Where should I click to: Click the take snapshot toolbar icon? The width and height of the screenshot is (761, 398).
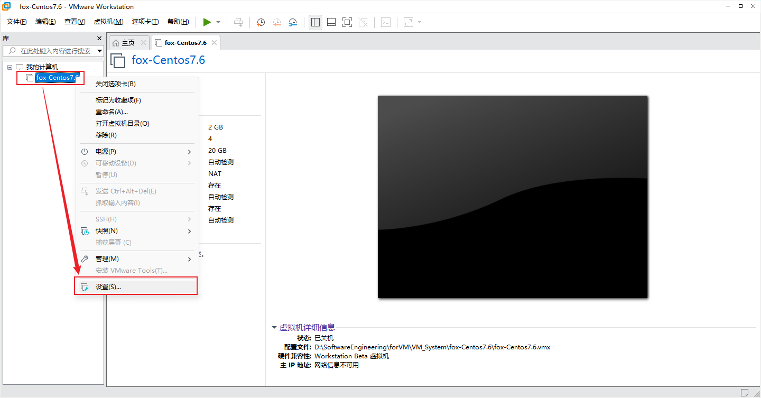[x=261, y=22]
